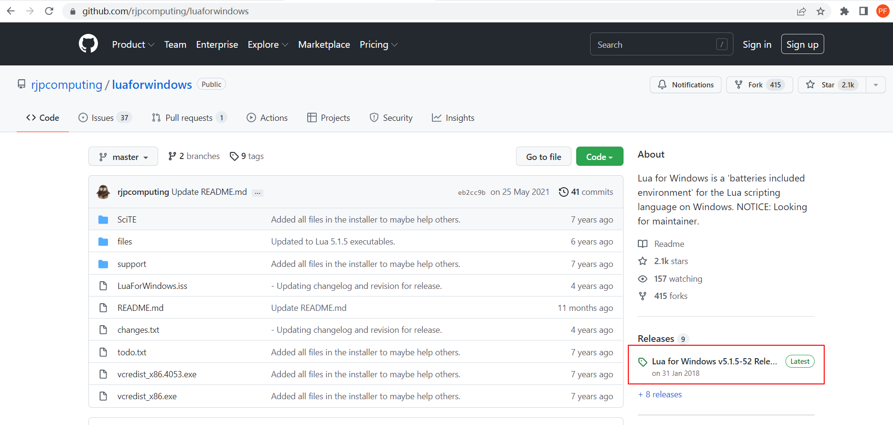
Task: Click the GitHub search field
Action: coord(661,44)
